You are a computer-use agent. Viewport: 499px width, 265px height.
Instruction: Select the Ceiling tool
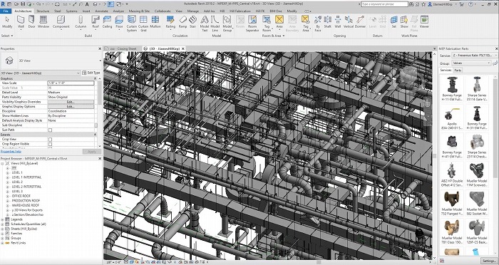click(x=107, y=22)
